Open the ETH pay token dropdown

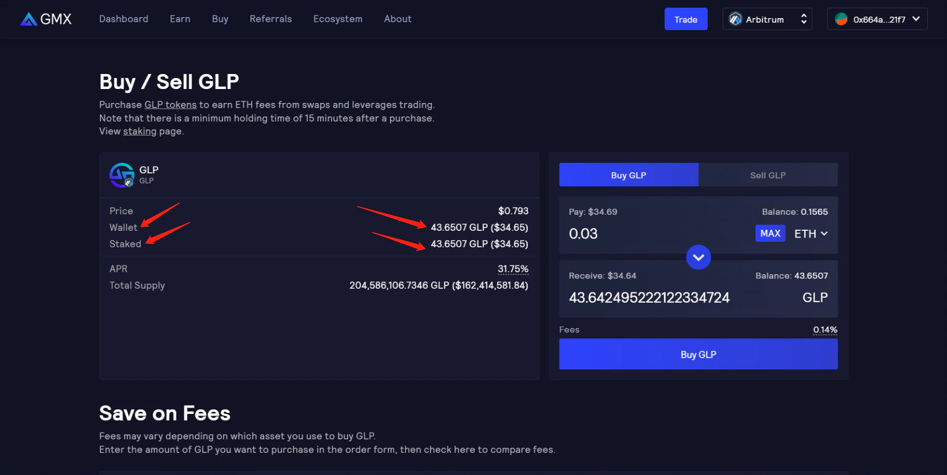coord(811,234)
